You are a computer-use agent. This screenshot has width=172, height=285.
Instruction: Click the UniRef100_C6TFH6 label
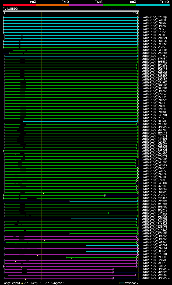click(155, 219)
